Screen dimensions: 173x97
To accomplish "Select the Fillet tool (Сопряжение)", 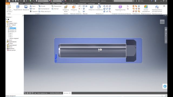I will pos(99,8).
